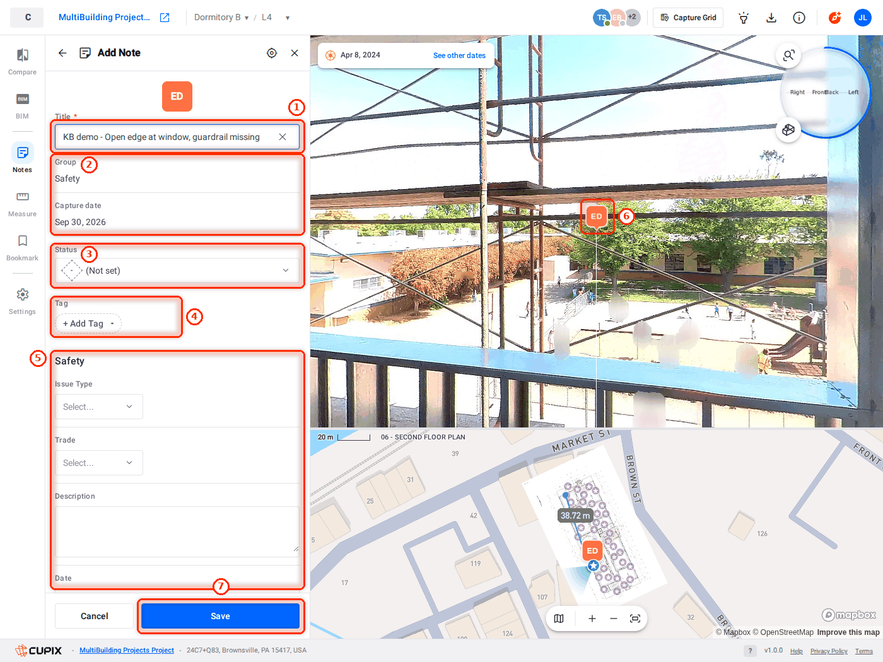The image size is (883, 662).
Task: Open the tips lightbulb icon
Action: (x=744, y=18)
